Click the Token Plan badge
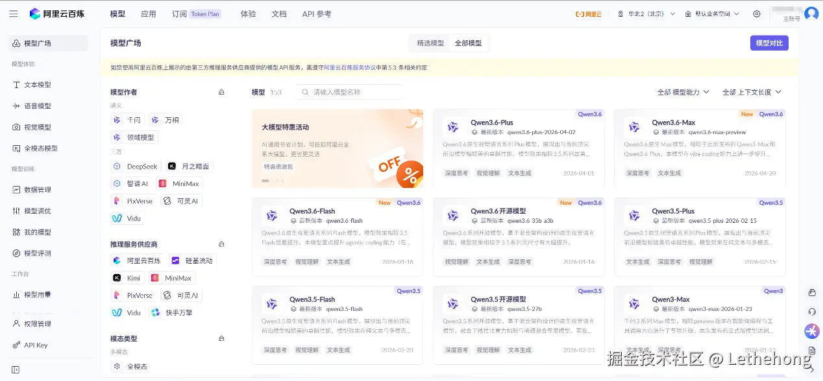 (205, 14)
